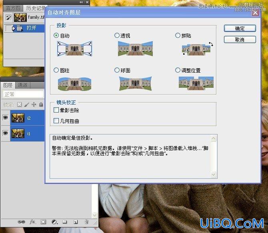Image resolution: width=268 pixels, height=233 pixels.
Task: Click the create new layer icon
Action: pos(76,222)
